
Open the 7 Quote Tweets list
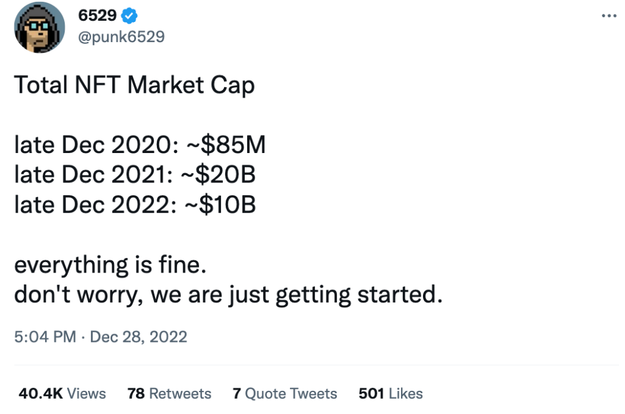point(284,394)
